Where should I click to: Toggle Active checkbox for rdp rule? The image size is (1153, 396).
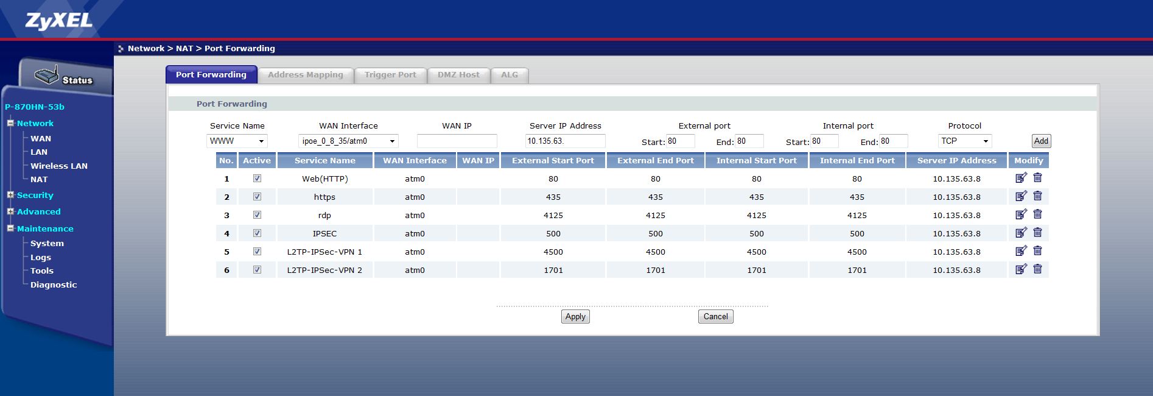coord(257,215)
